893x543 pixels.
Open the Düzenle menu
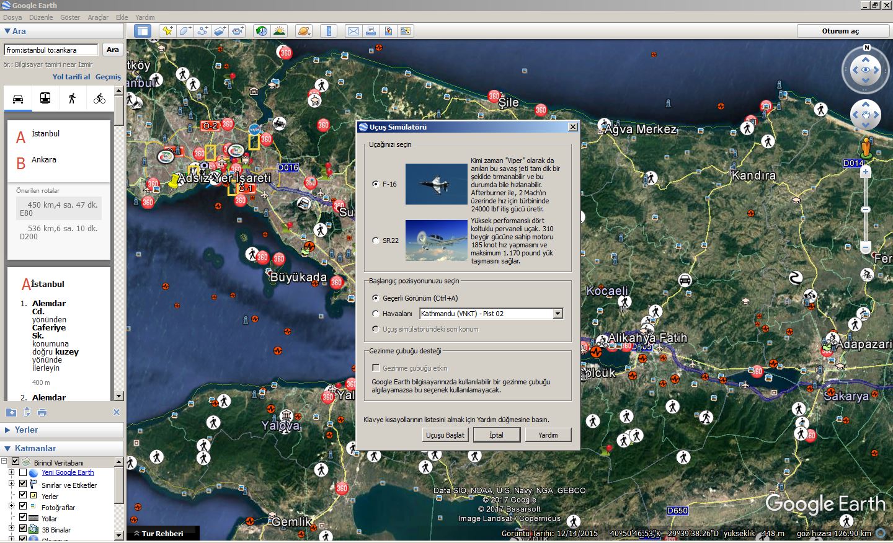click(41, 17)
